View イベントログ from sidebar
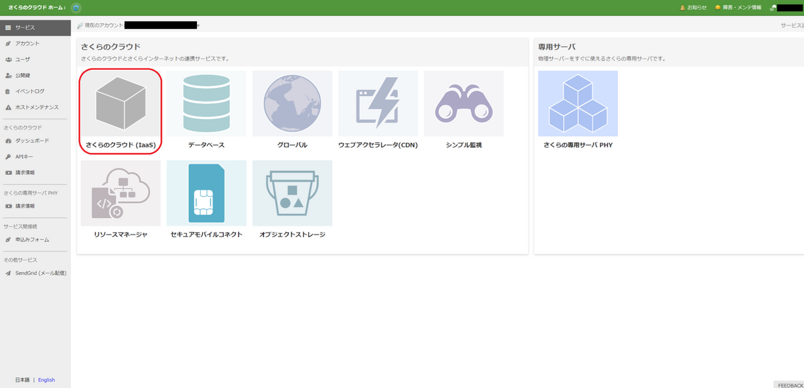The image size is (804, 388). (36, 91)
